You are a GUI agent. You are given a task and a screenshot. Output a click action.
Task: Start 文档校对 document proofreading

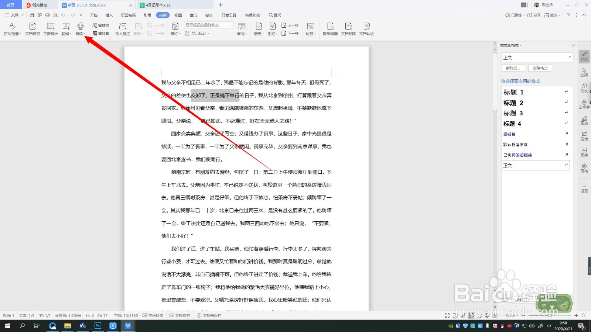point(32,29)
